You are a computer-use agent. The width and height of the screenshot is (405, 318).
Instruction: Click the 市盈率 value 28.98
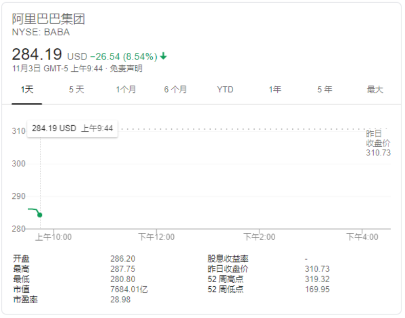[x=120, y=300]
